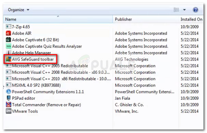
Task: Select the MSXML 4.0 SP2 (KB973688) entry
Action: pyautogui.click(x=36, y=85)
